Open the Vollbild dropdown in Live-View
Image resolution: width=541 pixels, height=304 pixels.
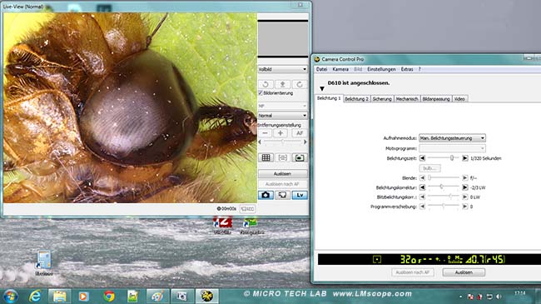coord(283,69)
